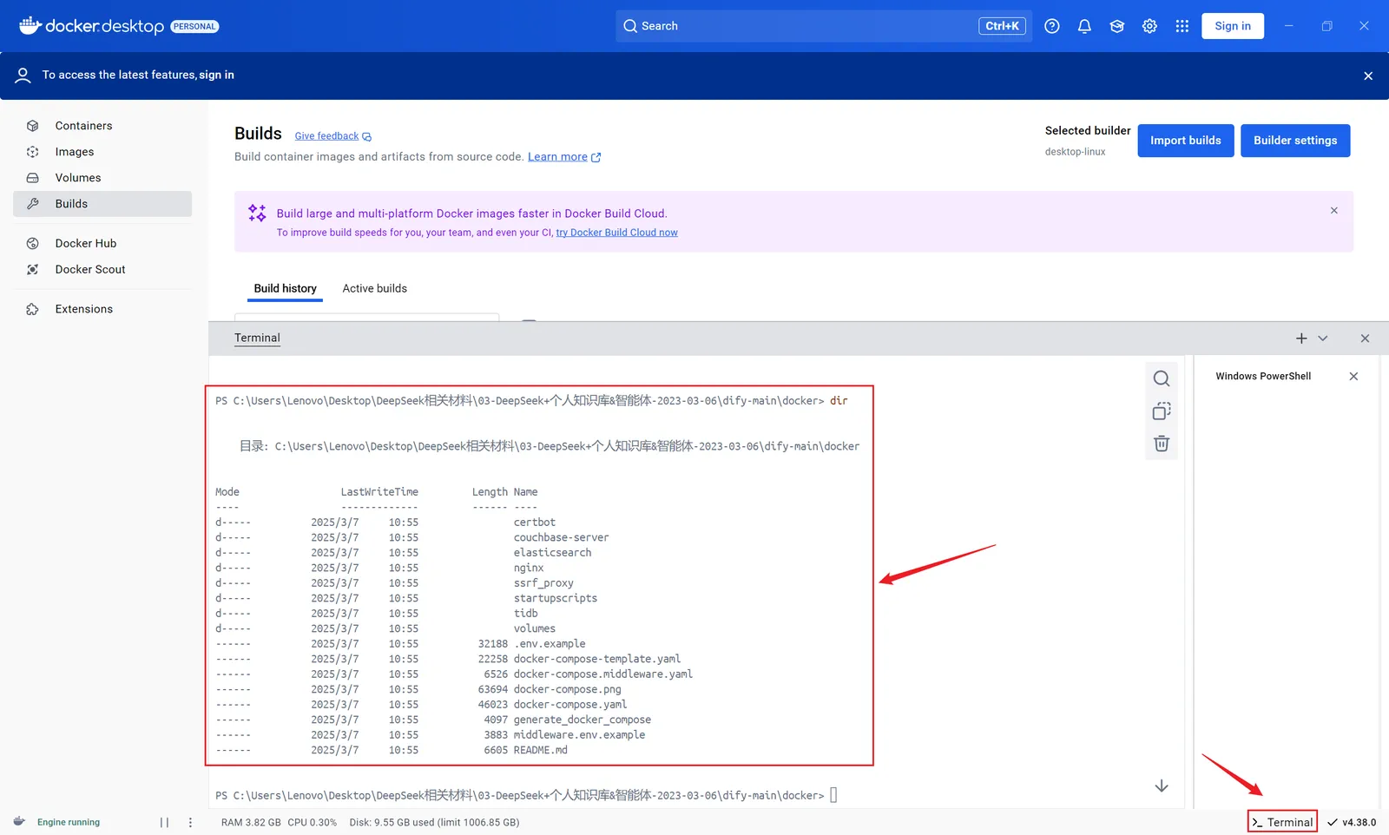Viewport: 1389px width, 835px height.
Task: Select Builds in the sidebar
Action: tap(102, 204)
